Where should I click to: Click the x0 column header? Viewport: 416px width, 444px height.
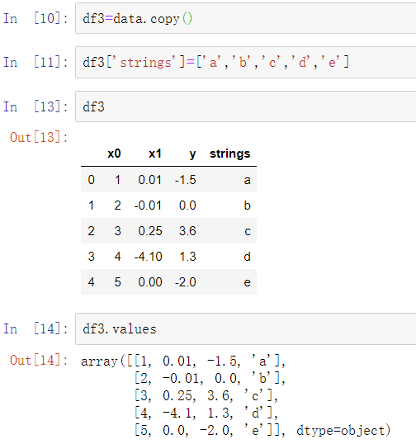click(x=114, y=154)
